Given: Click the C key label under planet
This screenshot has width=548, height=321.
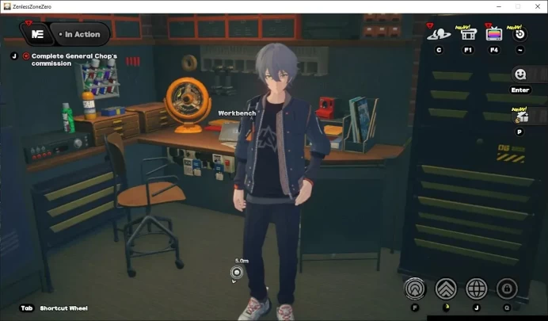Looking at the screenshot, I should coord(439,51).
